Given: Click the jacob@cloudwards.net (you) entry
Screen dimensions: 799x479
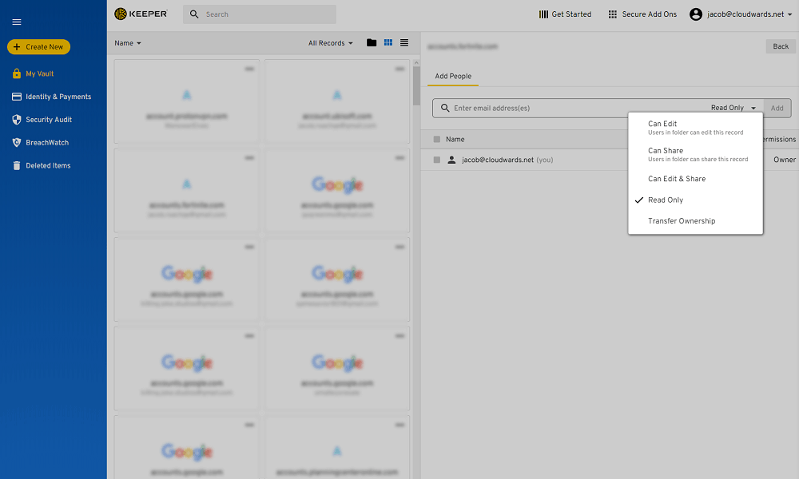Looking at the screenshot, I should pyautogui.click(x=507, y=160).
